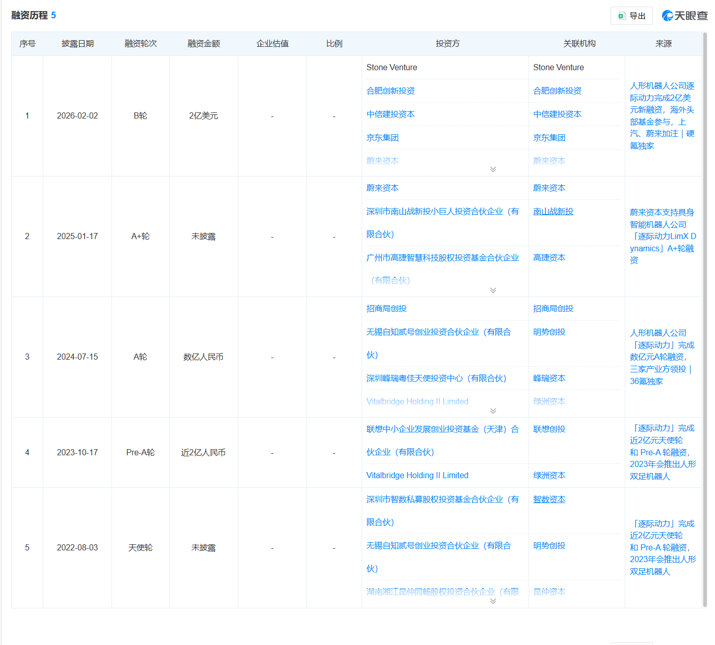Open 明势创投 in the 2022-08-03 天使轮 row

tap(549, 545)
